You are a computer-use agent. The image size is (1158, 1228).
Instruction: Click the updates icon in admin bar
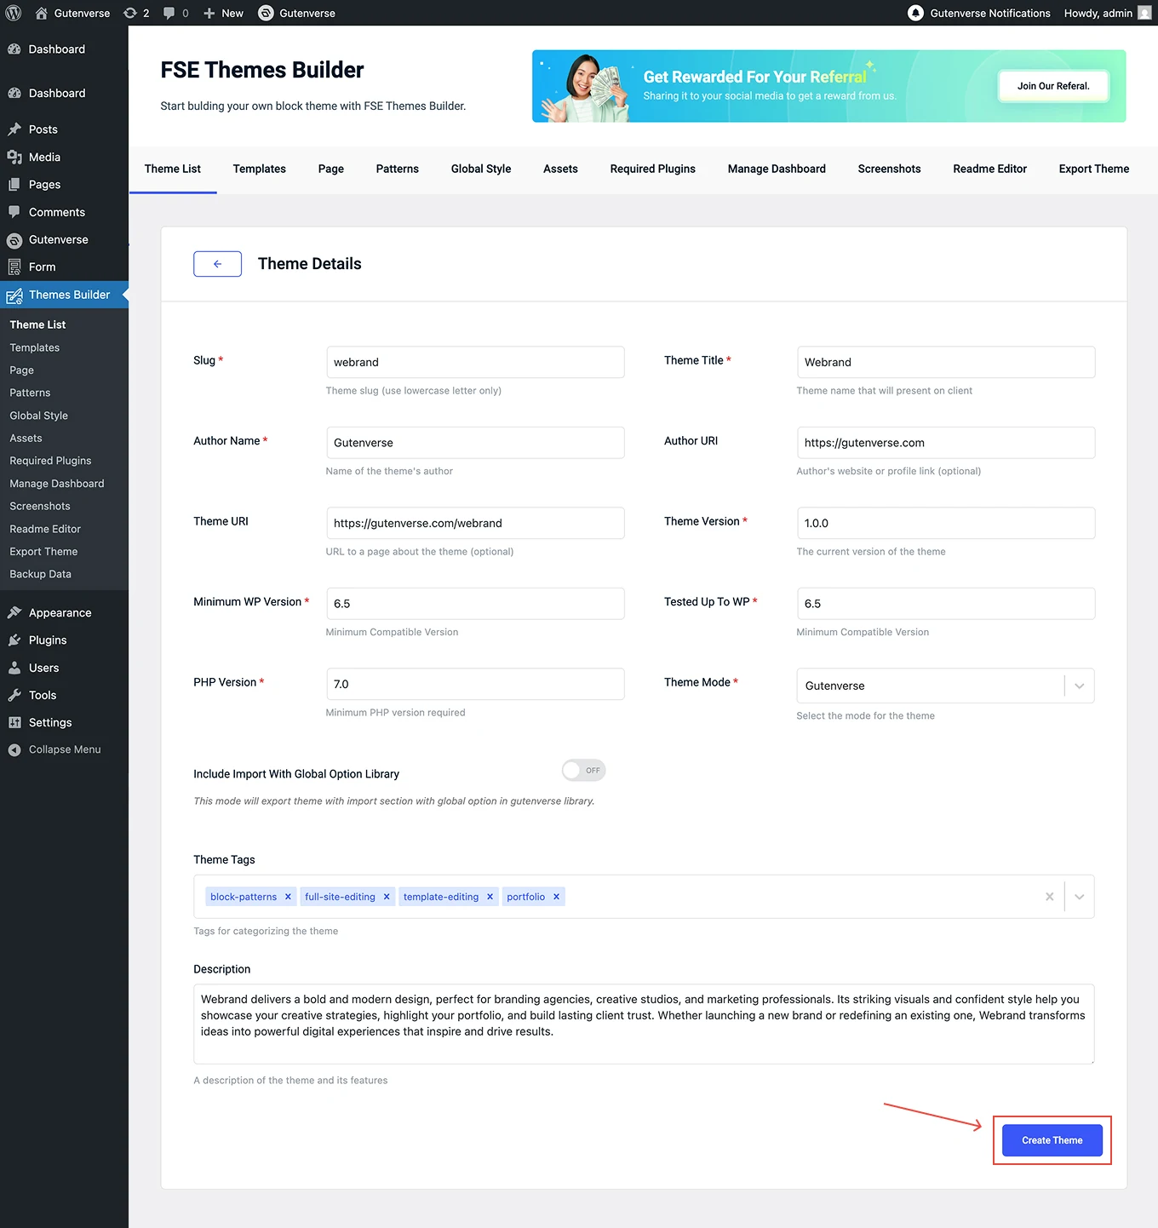tap(130, 13)
